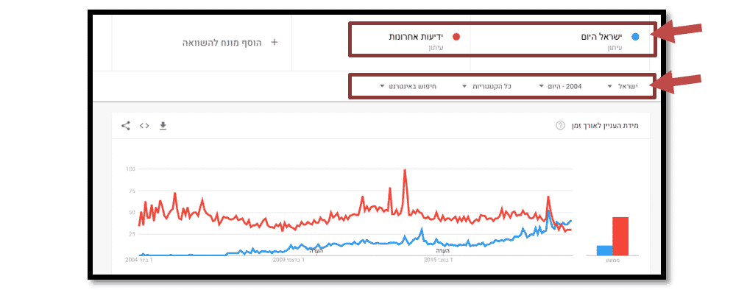Click the הערה note near 2015
The width and height of the screenshot is (747, 290).
442,250
